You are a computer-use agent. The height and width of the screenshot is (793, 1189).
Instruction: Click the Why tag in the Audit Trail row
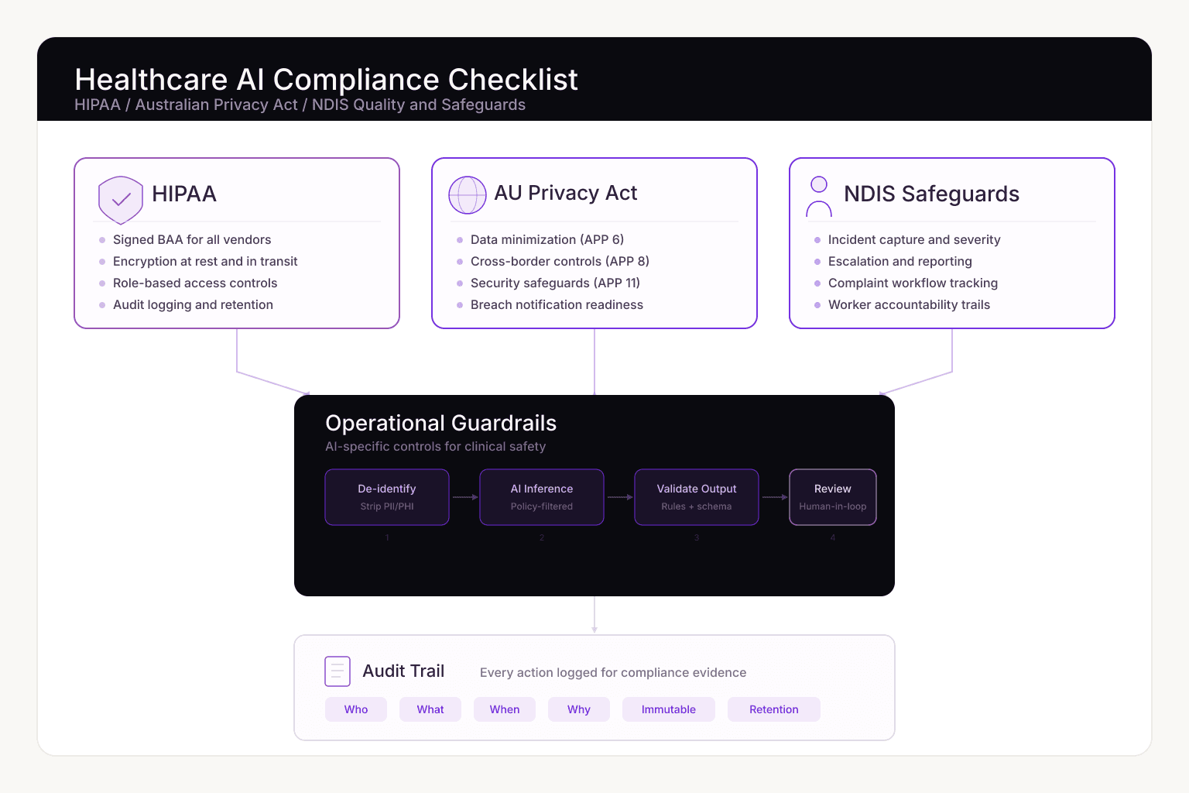coord(578,709)
